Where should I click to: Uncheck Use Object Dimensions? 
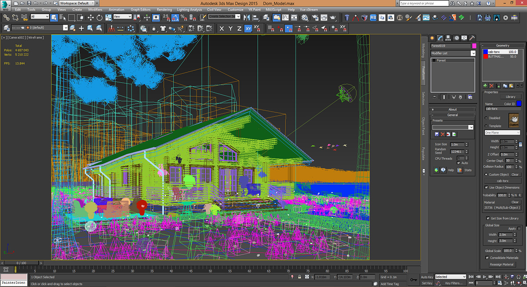(487, 187)
